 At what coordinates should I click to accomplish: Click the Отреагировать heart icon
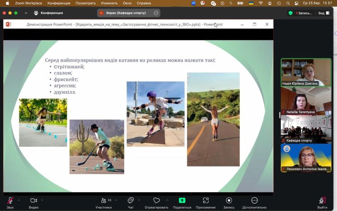(x=156, y=201)
